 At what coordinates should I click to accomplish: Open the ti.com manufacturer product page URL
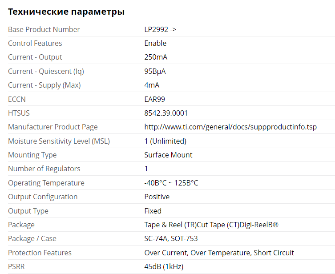(x=230, y=127)
